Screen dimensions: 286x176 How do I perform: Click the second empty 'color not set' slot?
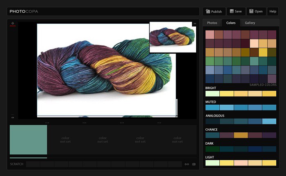tap(103, 140)
